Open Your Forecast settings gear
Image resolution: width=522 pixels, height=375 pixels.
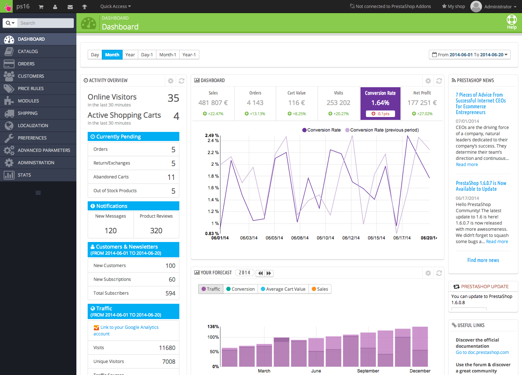pyautogui.click(x=428, y=273)
